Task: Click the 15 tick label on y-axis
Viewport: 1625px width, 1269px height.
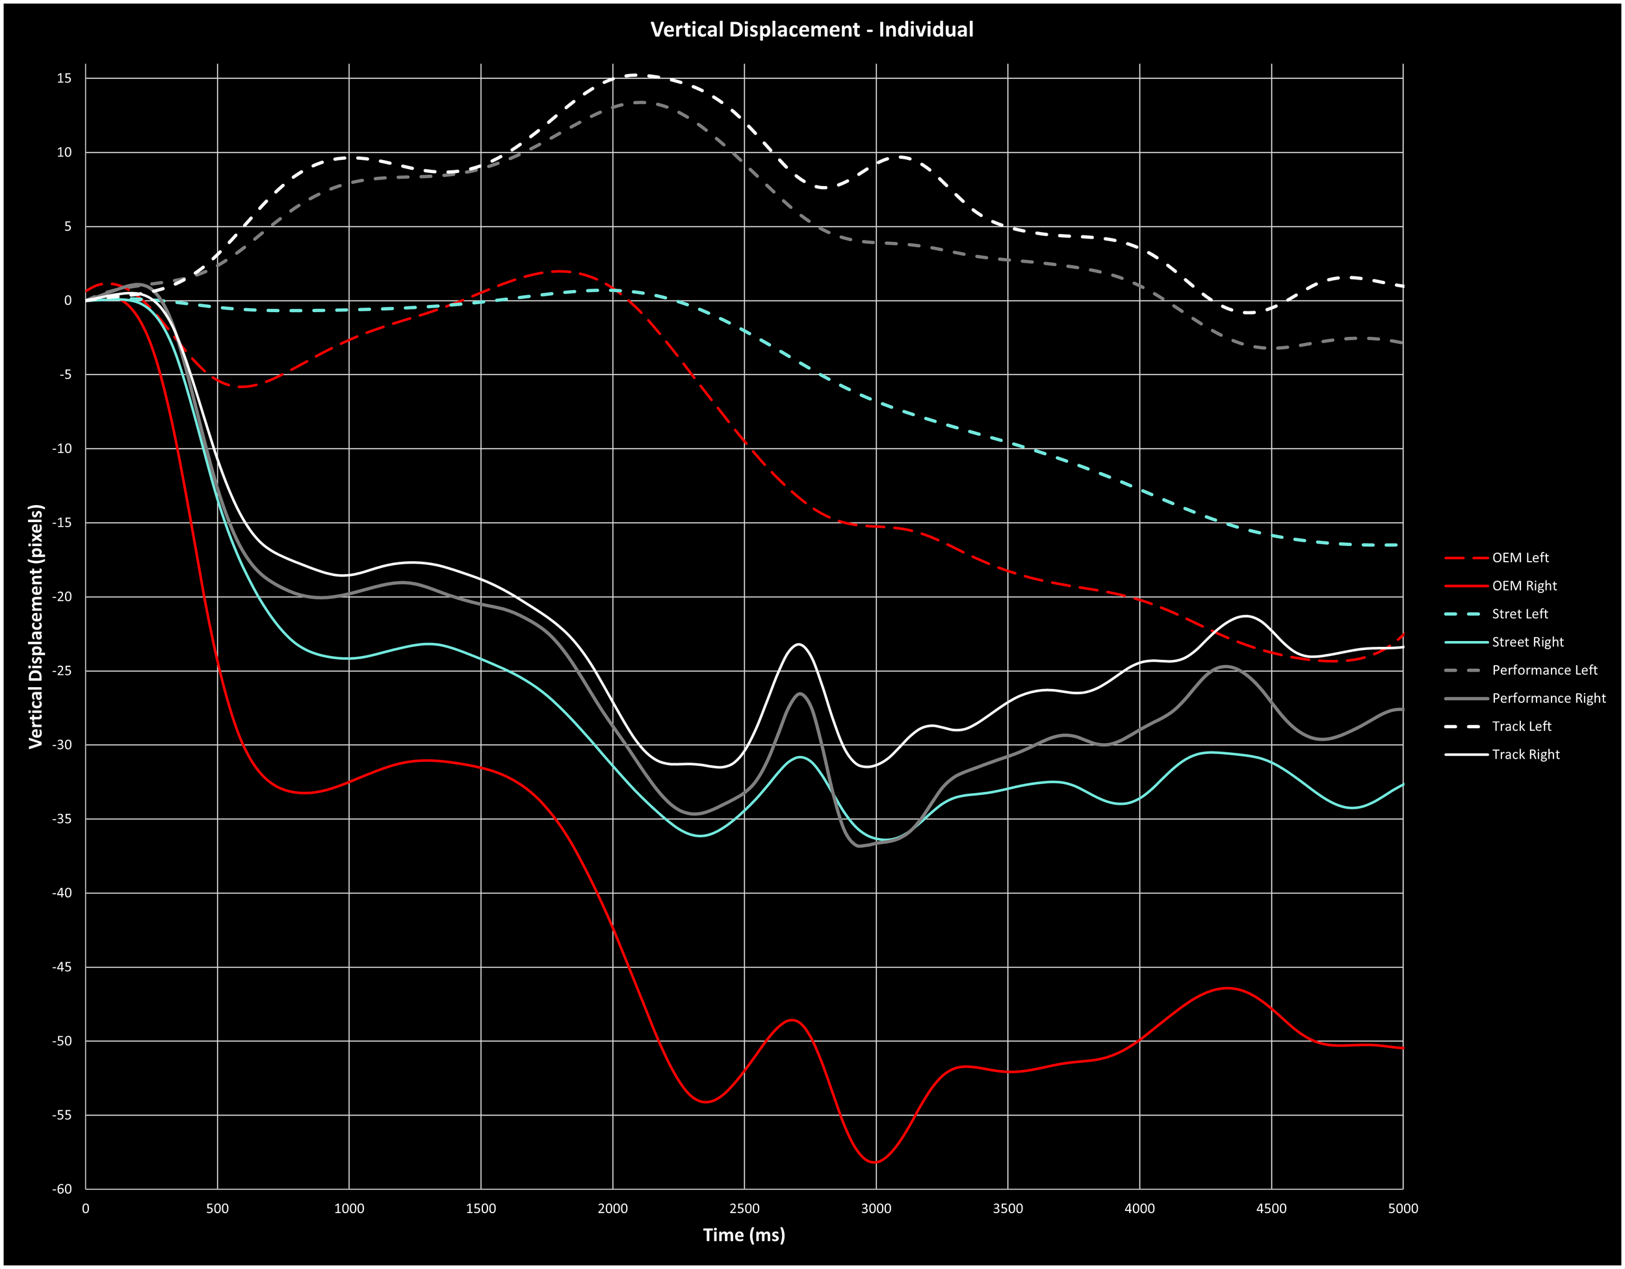Action: click(64, 78)
